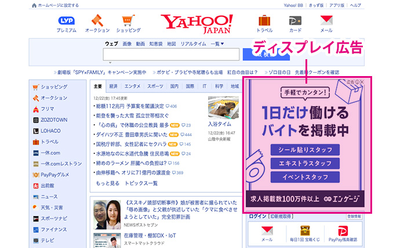This screenshot has height=248, width=393.
Task: Click the PayPay balance check icon
Action: (343, 229)
